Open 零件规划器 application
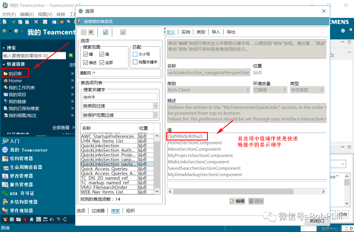354x232 pixels. tap(18, 211)
